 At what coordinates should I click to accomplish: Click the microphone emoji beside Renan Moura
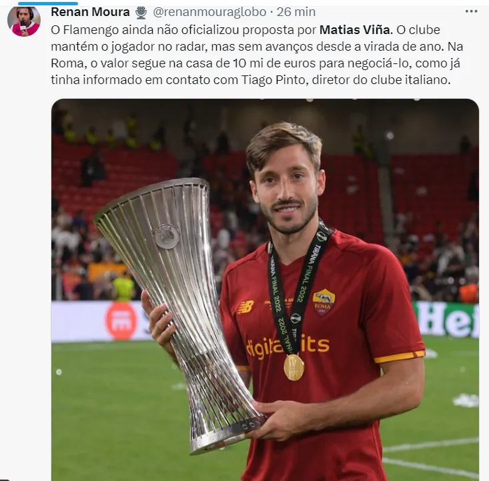[141, 13]
